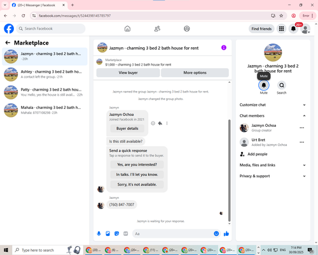Click the conversation header group avatar
Screen dimensions: 318x255
(x=102, y=48)
